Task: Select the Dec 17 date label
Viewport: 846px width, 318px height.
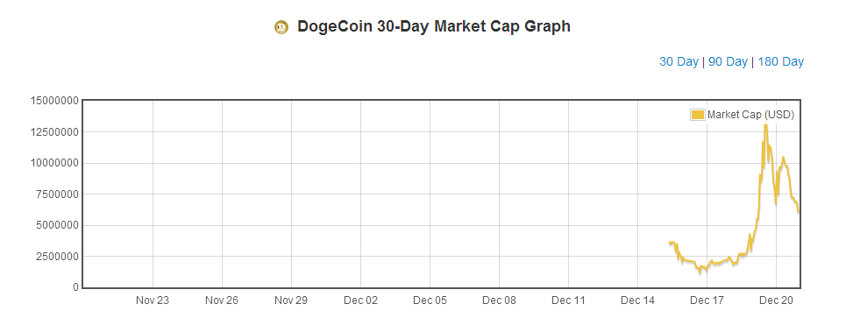Action: coord(707,300)
